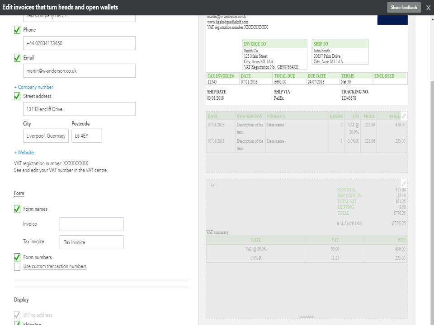Add Company number link
This screenshot has height=325, width=434.
pyautogui.click(x=33, y=87)
